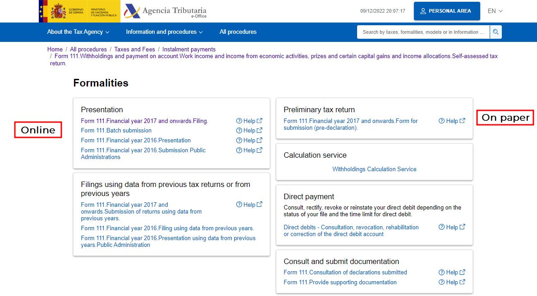Click the Personal Area button
537x296 pixels.
(445, 11)
